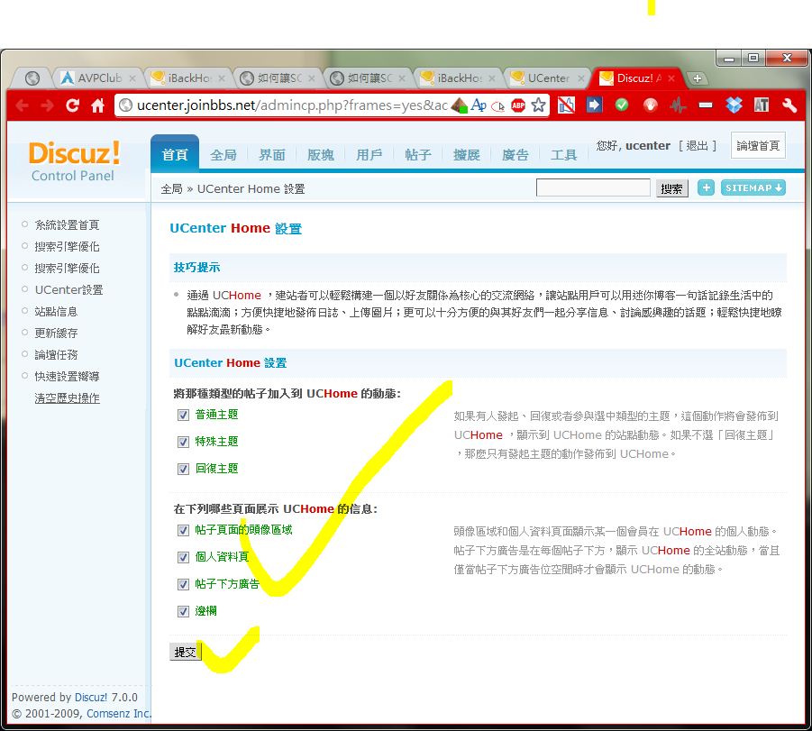812x731 pixels.
Task: Expand the SITEMAP dropdown
Action: (753, 187)
